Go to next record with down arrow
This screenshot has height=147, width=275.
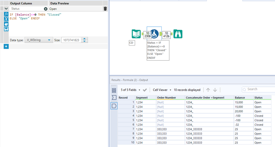click(215, 90)
